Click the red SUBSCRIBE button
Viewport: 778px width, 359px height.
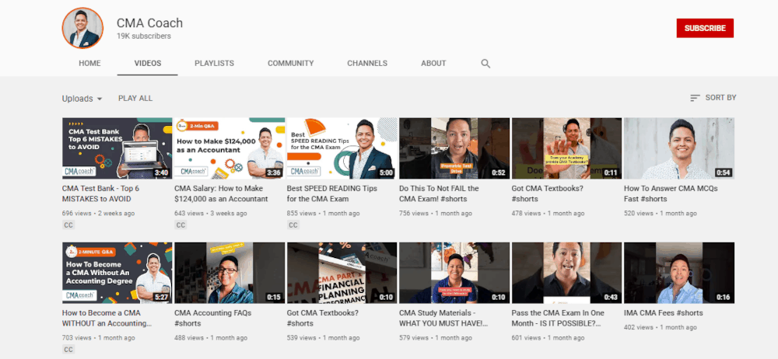pyautogui.click(x=705, y=28)
